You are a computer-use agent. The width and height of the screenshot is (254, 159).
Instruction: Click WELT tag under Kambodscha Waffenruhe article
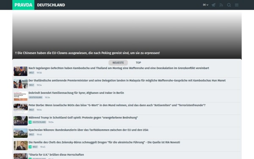tap(31, 73)
